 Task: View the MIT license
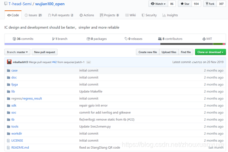click(207, 39)
